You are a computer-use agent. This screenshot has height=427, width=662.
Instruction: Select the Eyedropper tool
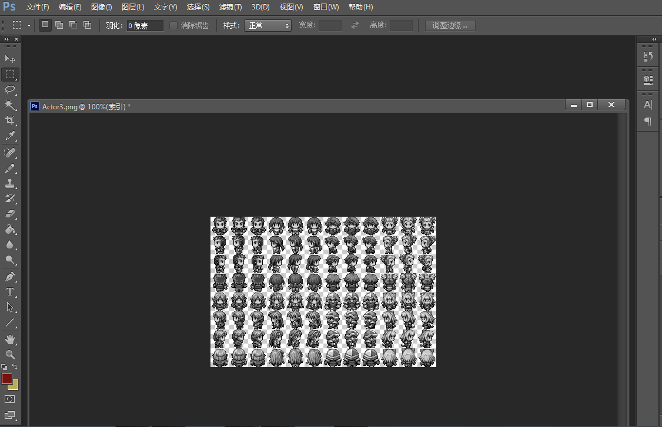10,136
